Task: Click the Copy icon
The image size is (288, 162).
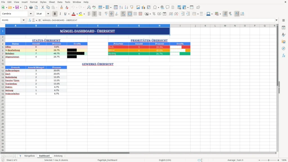Action: (48, 7)
